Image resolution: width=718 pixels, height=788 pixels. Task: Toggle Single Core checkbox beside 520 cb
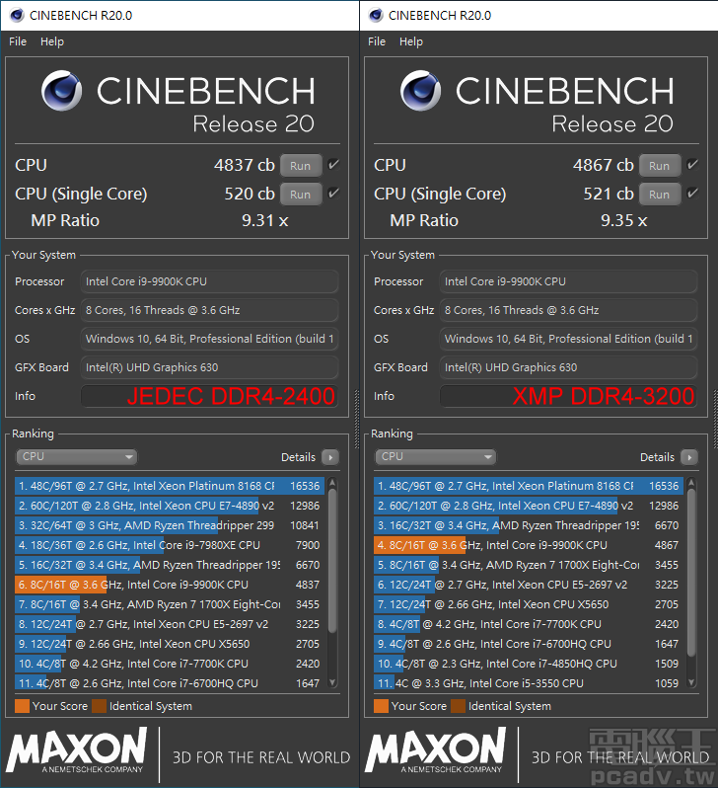tap(333, 194)
